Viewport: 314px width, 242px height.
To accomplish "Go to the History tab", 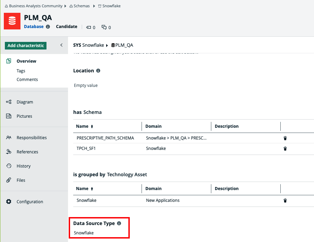I will coord(23,166).
